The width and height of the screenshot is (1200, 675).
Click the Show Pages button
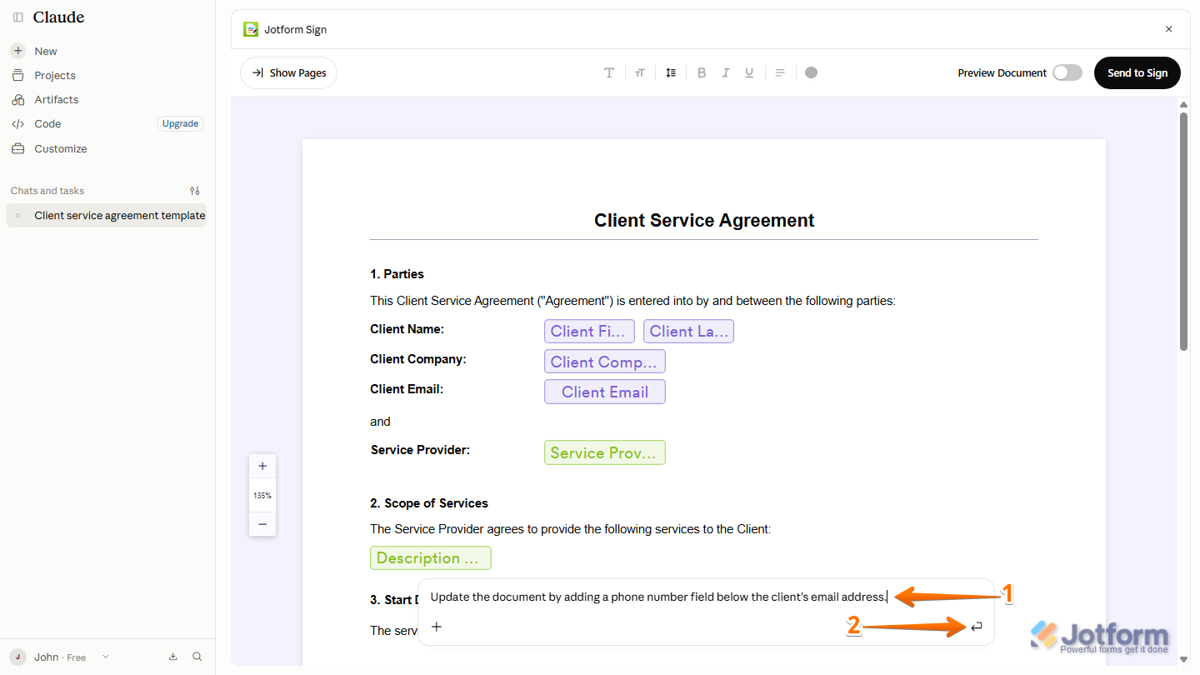(x=288, y=72)
